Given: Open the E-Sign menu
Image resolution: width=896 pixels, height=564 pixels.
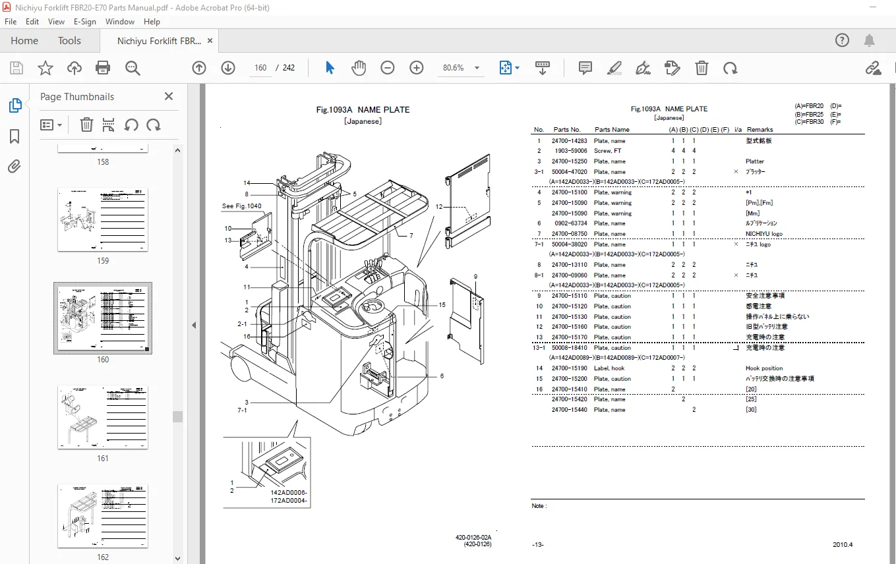Looking at the screenshot, I should 85,22.
